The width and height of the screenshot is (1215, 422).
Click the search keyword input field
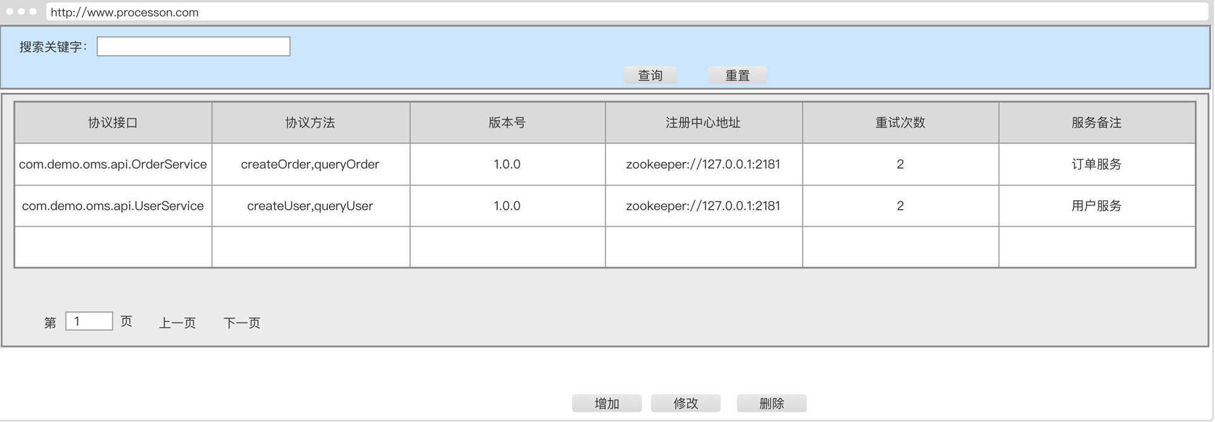pos(193,47)
